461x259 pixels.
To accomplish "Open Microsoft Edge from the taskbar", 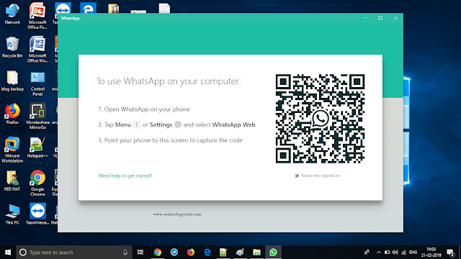I will click(x=207, y=253).
